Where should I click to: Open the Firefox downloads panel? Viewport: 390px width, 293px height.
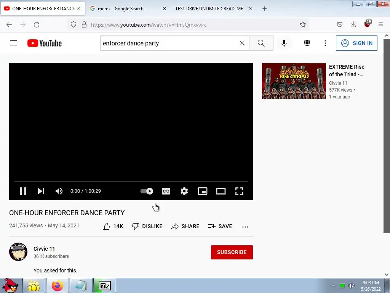pyautogui.click(x=353, y=24)
